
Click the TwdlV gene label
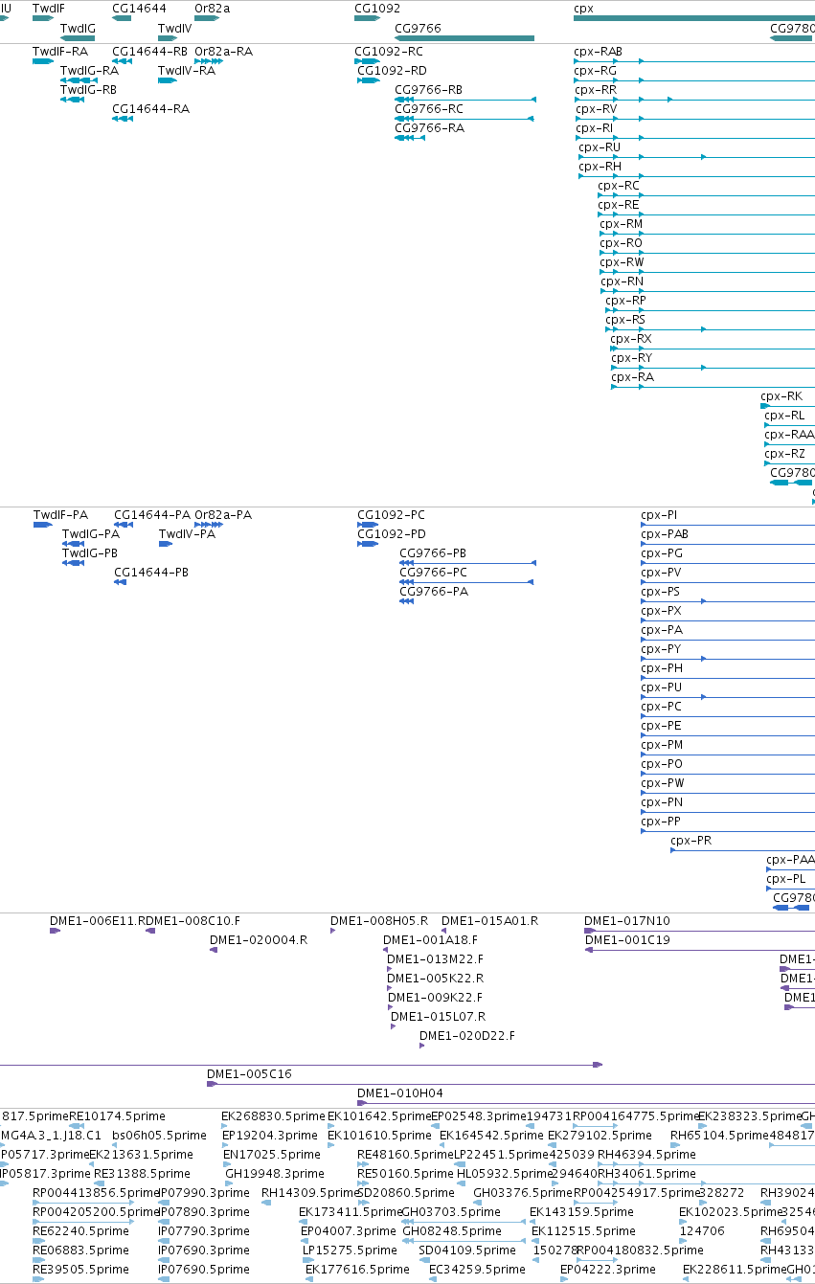click(x=175, y=29)
